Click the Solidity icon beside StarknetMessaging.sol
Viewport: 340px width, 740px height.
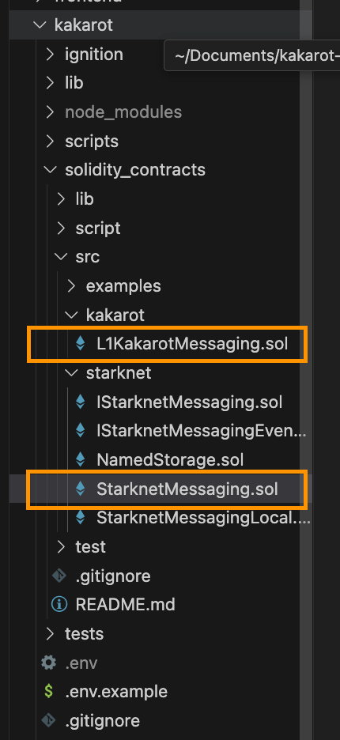81,489
